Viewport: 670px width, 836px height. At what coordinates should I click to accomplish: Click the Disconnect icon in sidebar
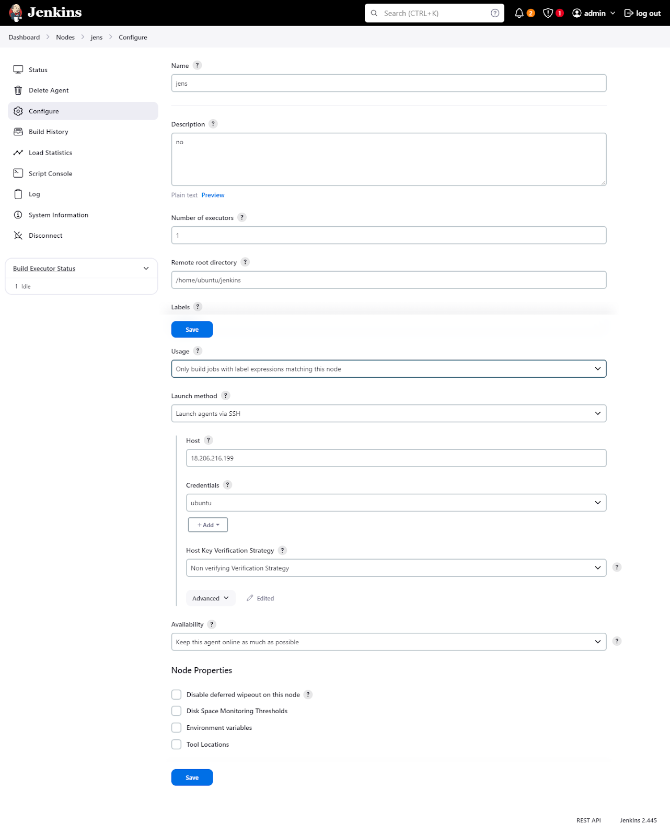coord(18,236)
